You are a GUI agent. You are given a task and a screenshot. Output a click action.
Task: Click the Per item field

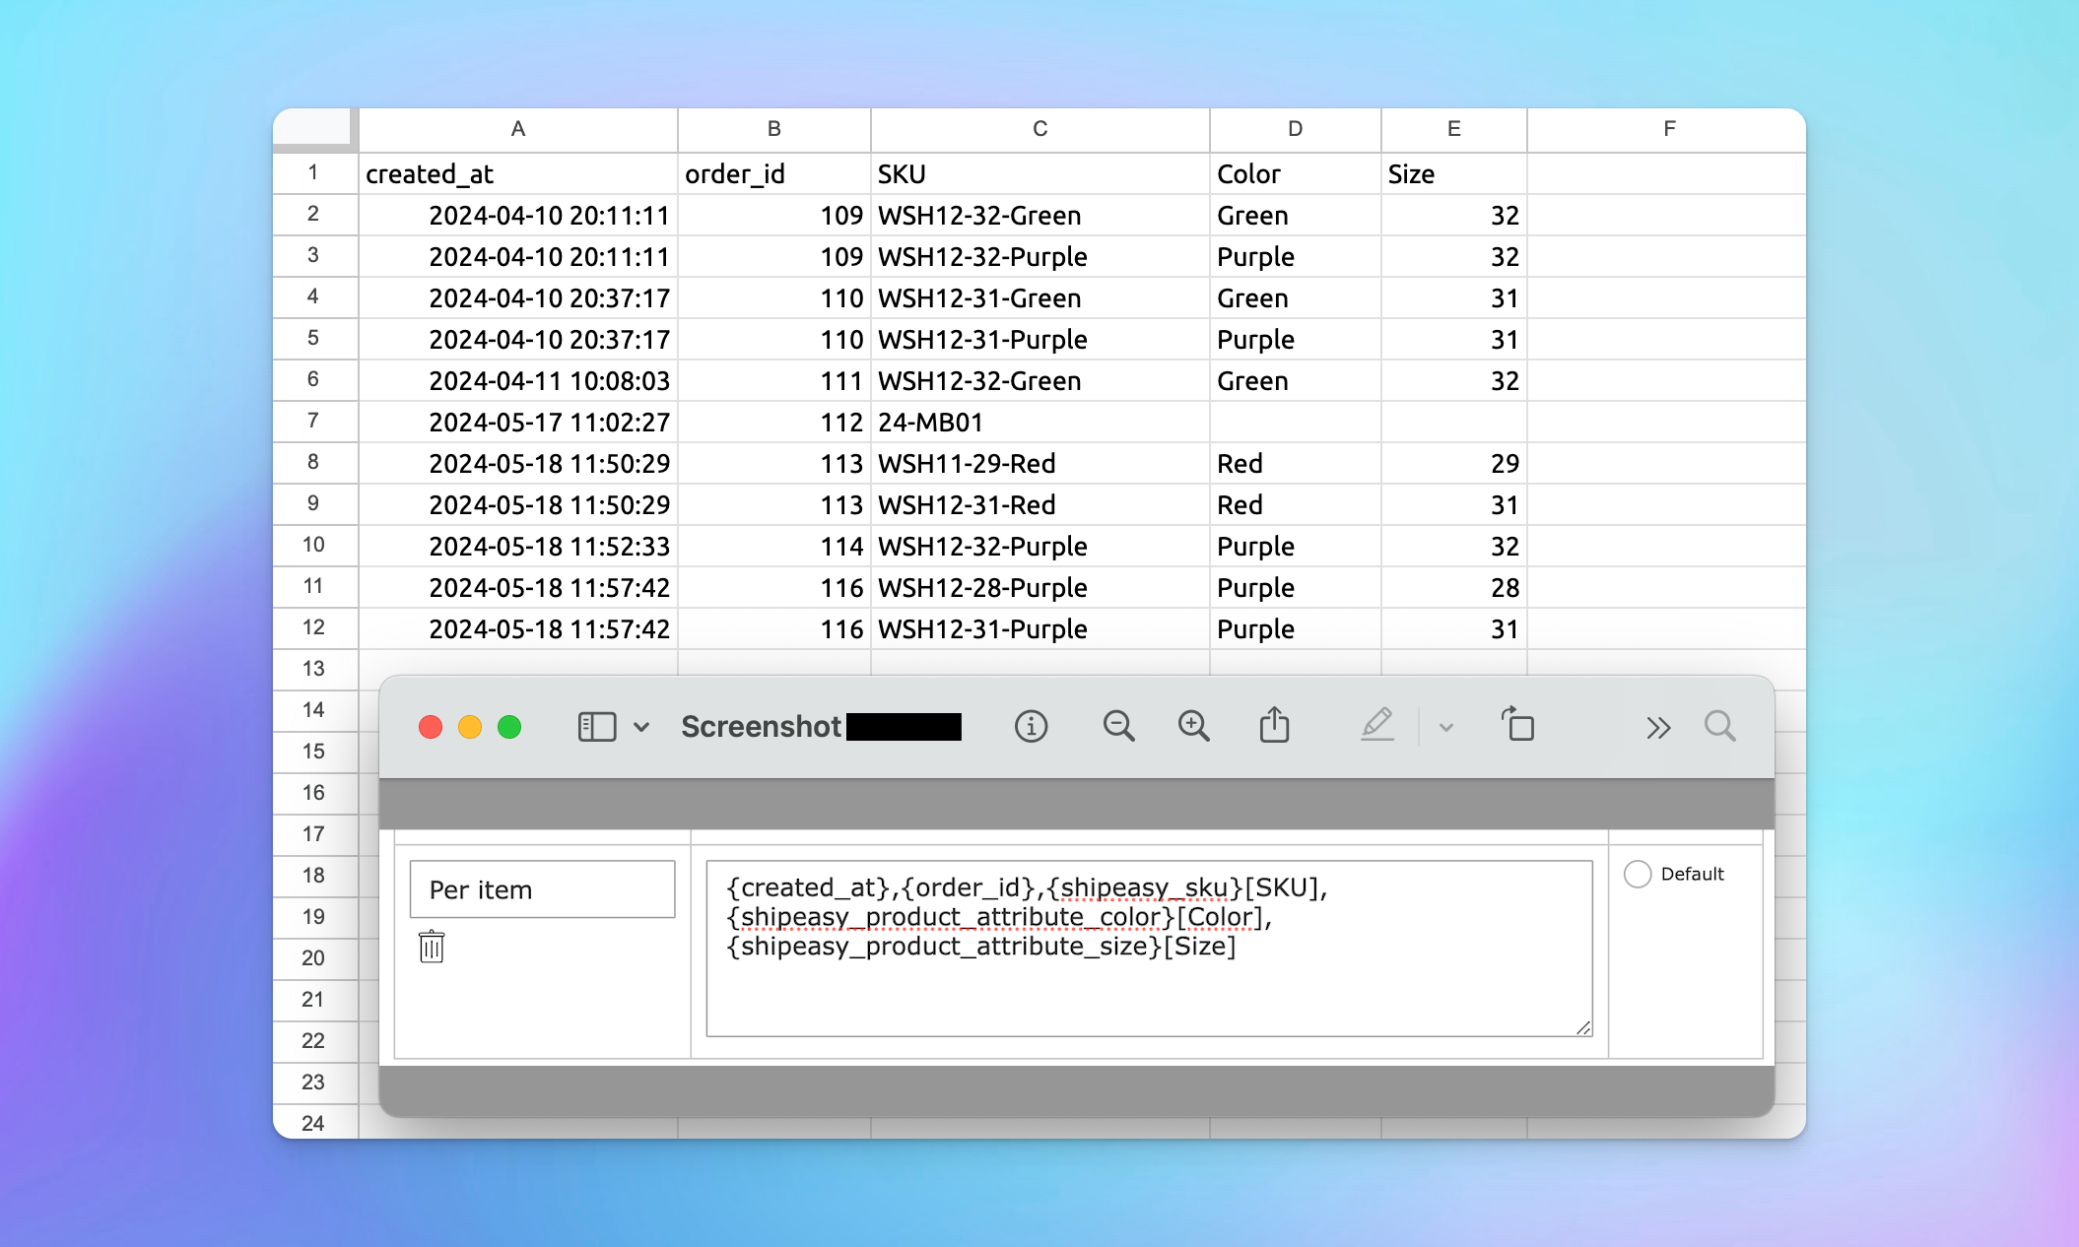click(542, 889)
